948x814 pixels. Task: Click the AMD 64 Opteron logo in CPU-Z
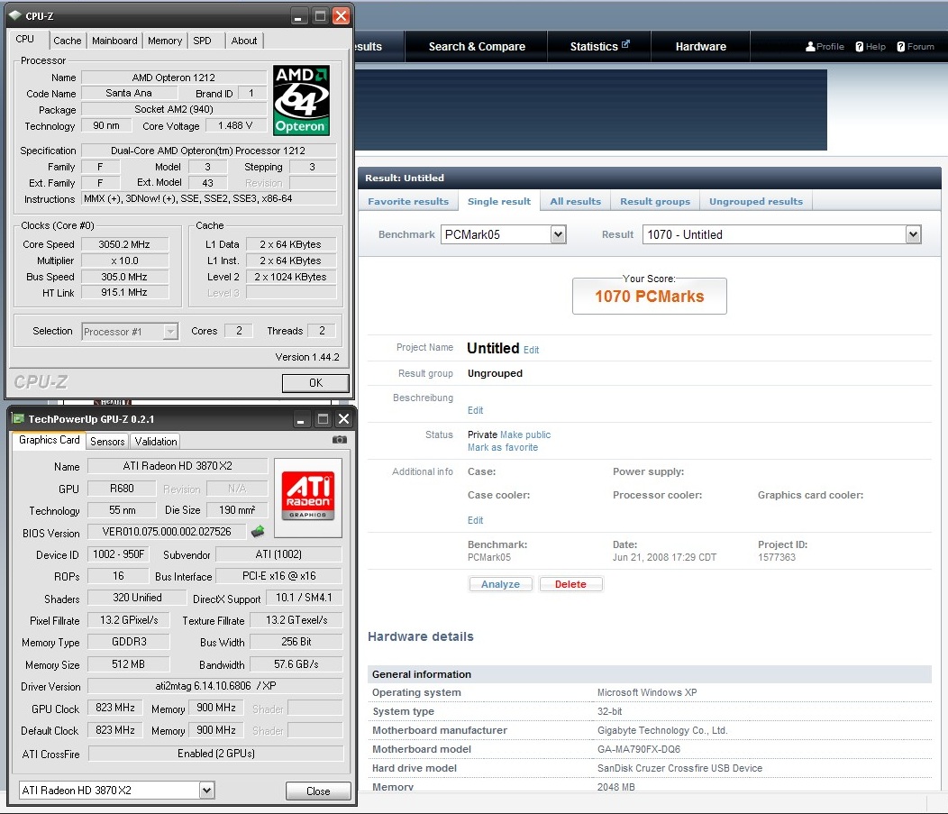point(301,100)
